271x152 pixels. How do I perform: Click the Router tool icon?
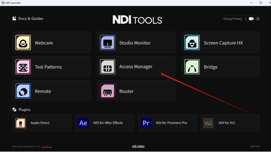[x=107, y=91]
